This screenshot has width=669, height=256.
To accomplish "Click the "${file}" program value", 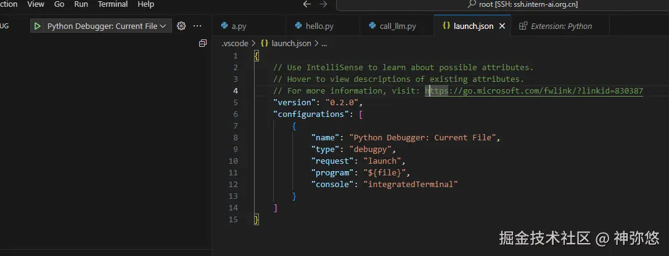I will point(385,172).
